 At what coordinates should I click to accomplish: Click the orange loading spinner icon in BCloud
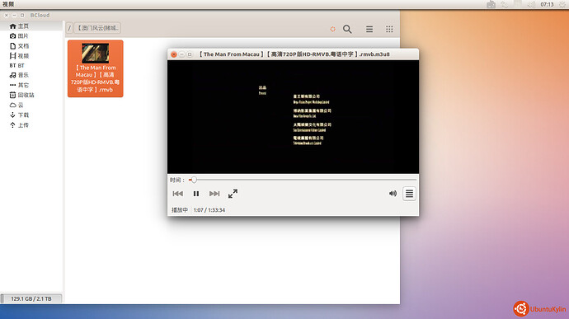tap(332, 29)
